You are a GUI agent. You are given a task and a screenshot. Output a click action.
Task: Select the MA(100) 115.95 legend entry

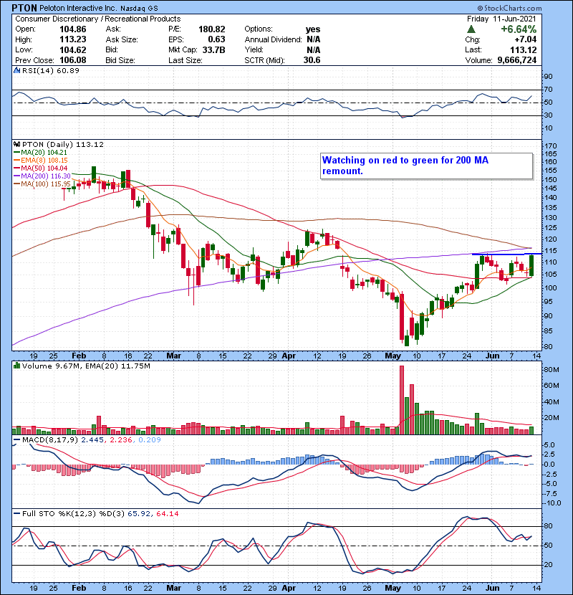42,184
